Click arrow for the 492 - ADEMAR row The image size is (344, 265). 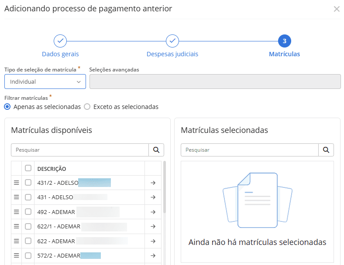click(x=153, y=212)
